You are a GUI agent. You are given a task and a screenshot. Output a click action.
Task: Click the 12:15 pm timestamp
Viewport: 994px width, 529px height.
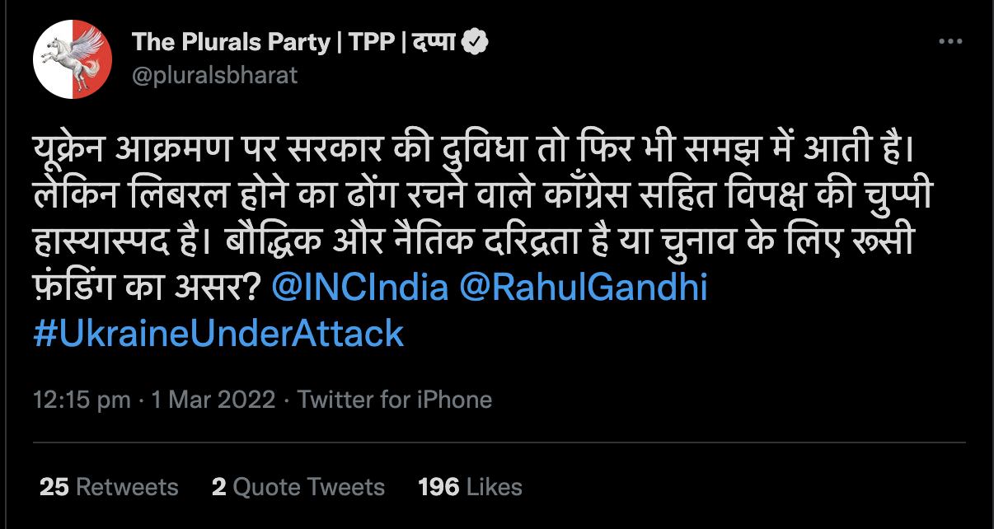click(x=82, y=400)
